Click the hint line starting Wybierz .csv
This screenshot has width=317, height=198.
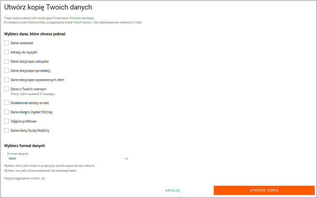(41, 171)
